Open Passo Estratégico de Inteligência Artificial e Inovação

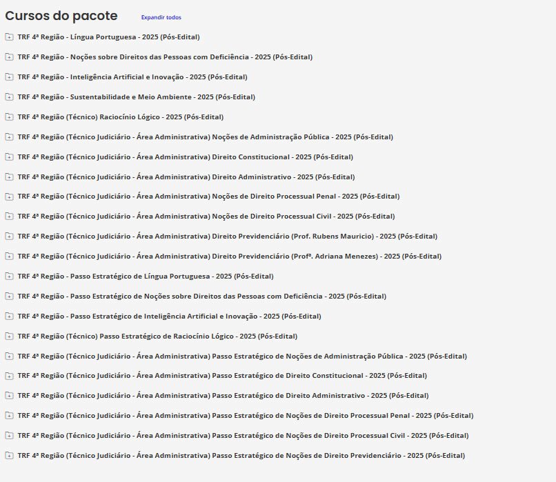[169, 317]
